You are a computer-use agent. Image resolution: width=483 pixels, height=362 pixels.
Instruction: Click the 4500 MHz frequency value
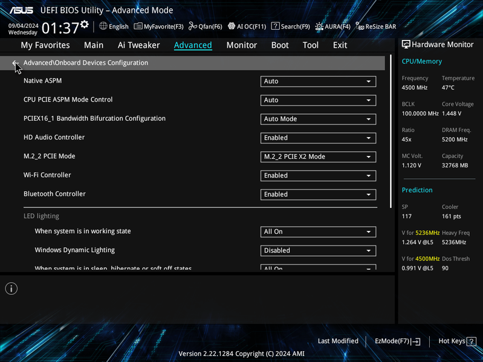tap(414, 88)
